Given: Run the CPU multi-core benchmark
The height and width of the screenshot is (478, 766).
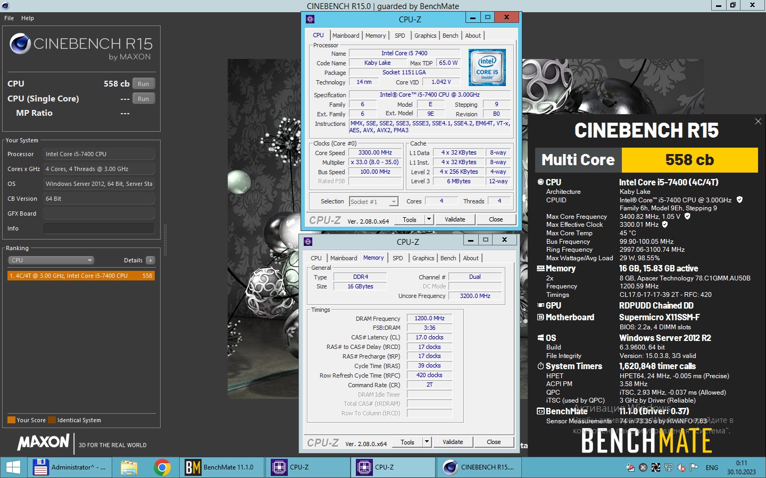Looking at the screenshot, I should tap(143, 84).
